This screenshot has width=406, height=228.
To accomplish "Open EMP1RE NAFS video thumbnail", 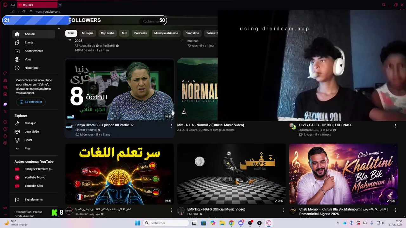I will [x=232, y=174].
